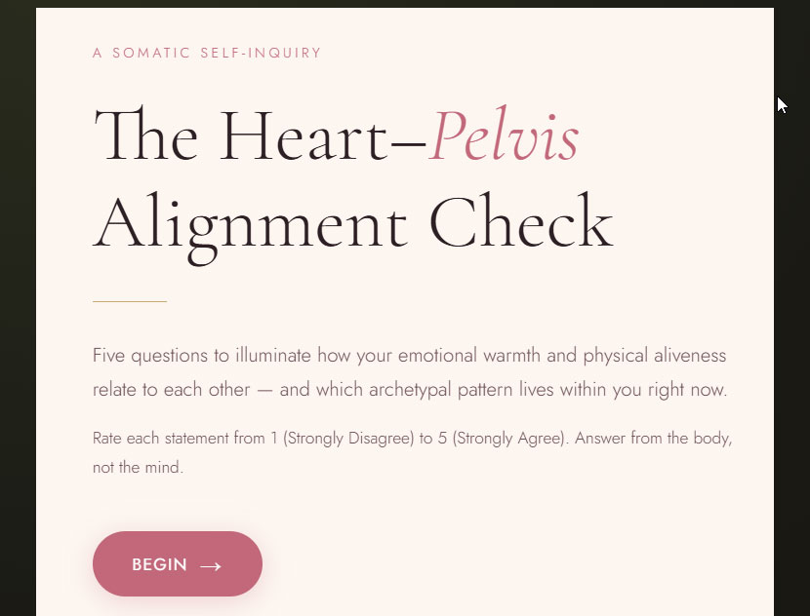Click the arrow icon inside the Begin button
This screenshot has height=616, width=810.
210,565
